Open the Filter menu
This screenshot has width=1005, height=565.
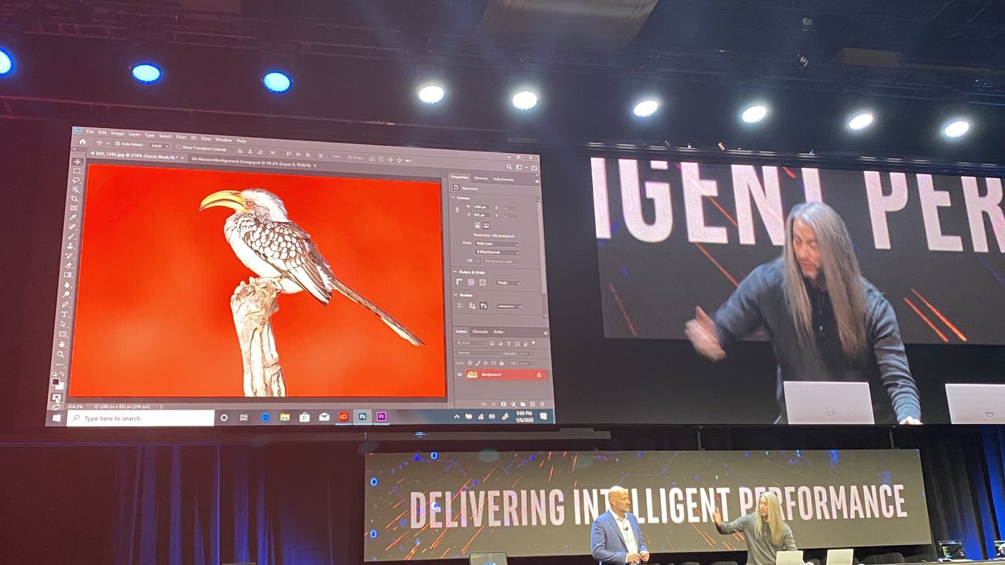[x=181, y=137]
